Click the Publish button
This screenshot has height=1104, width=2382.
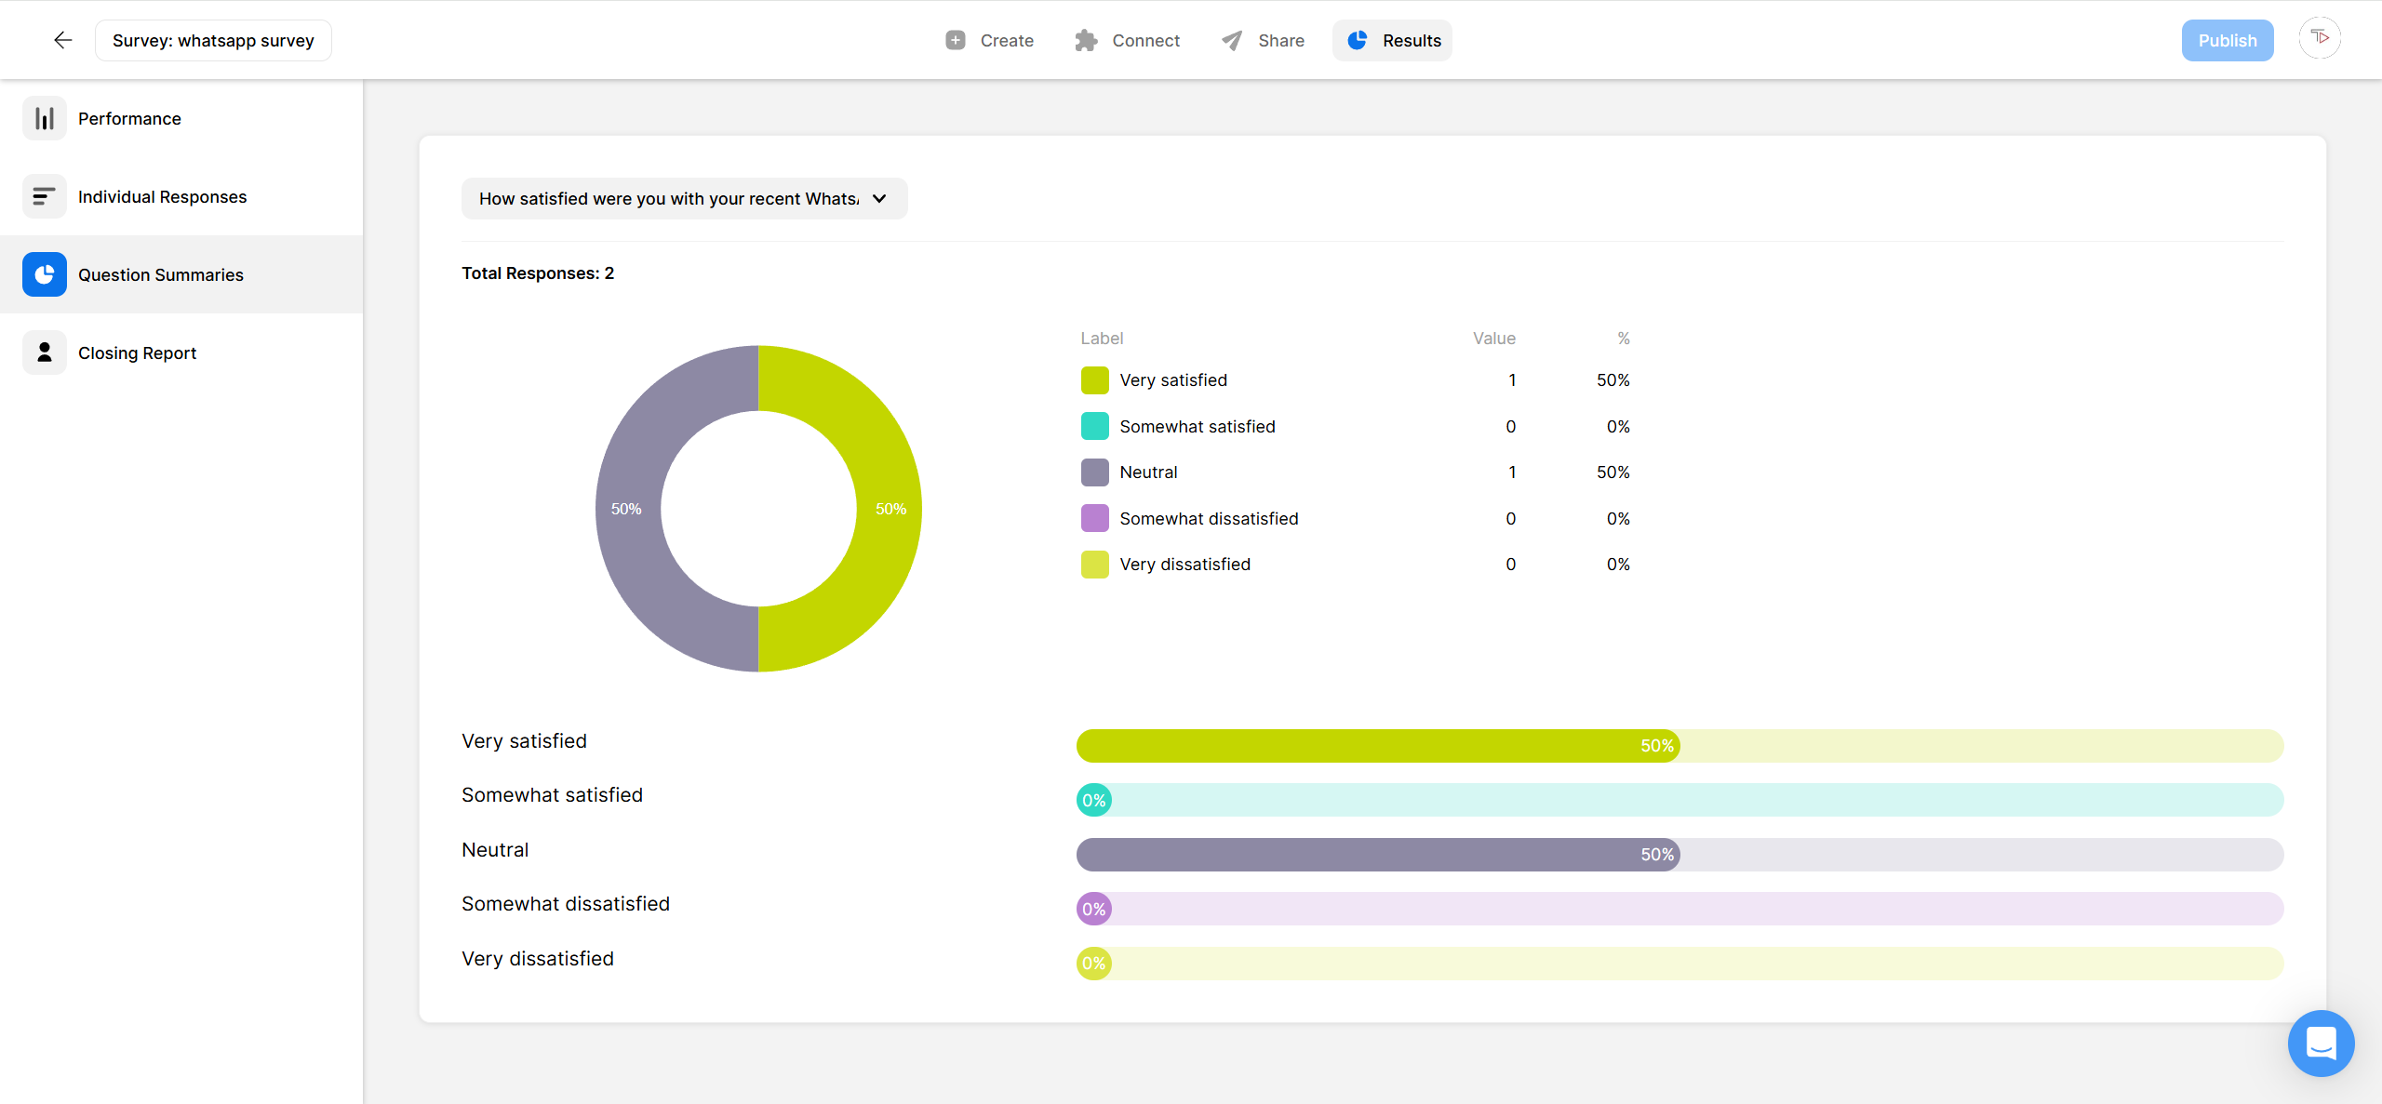2228,40
